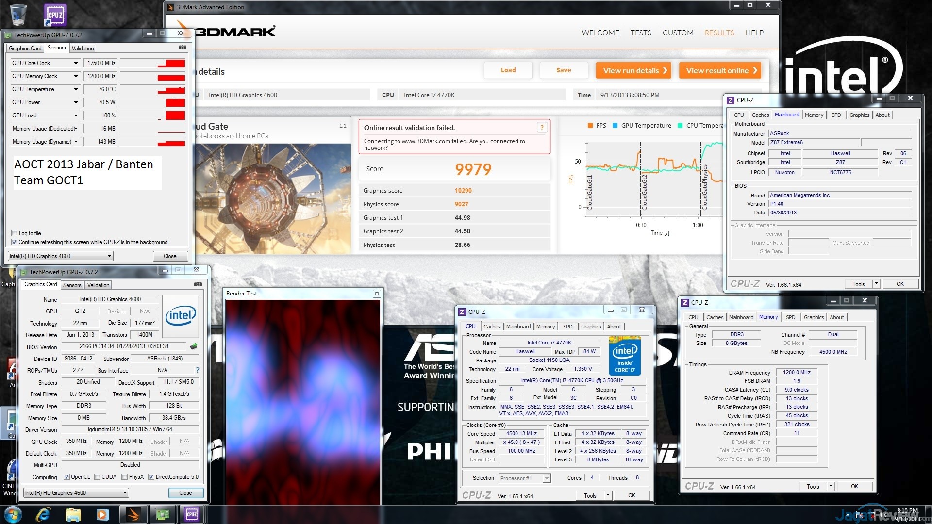This screenshot has width=932, height=524.
Task: Open the Processor #1 selection dropdown
Action: (547, 478)
